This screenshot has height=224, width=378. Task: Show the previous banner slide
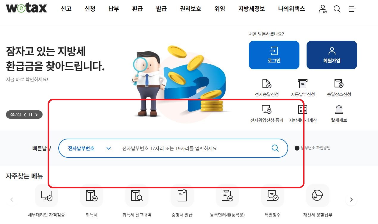[x=25, y=115]
